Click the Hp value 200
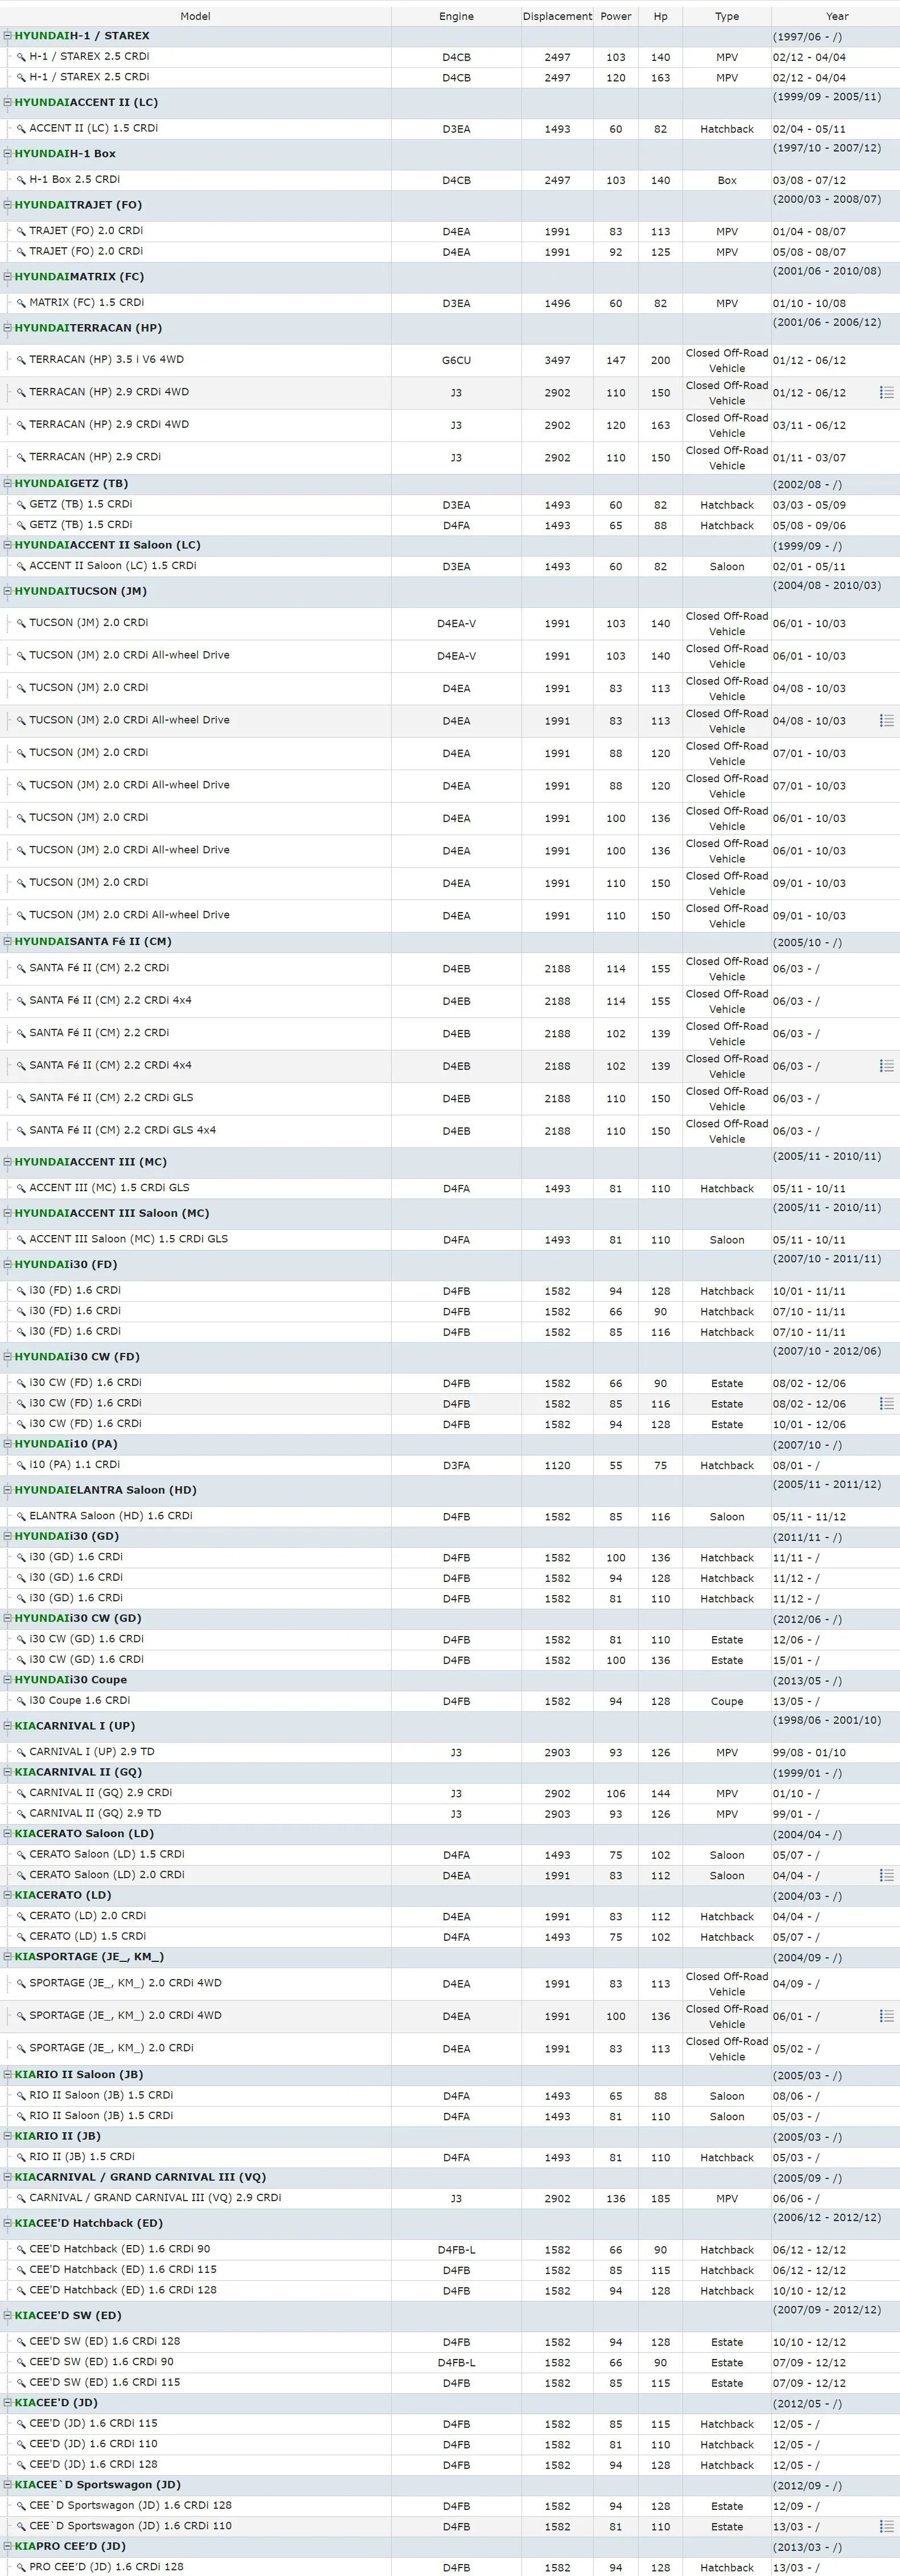Image resolution: width=900 pixels, height=2576 pixels. [x=661, y=361]
